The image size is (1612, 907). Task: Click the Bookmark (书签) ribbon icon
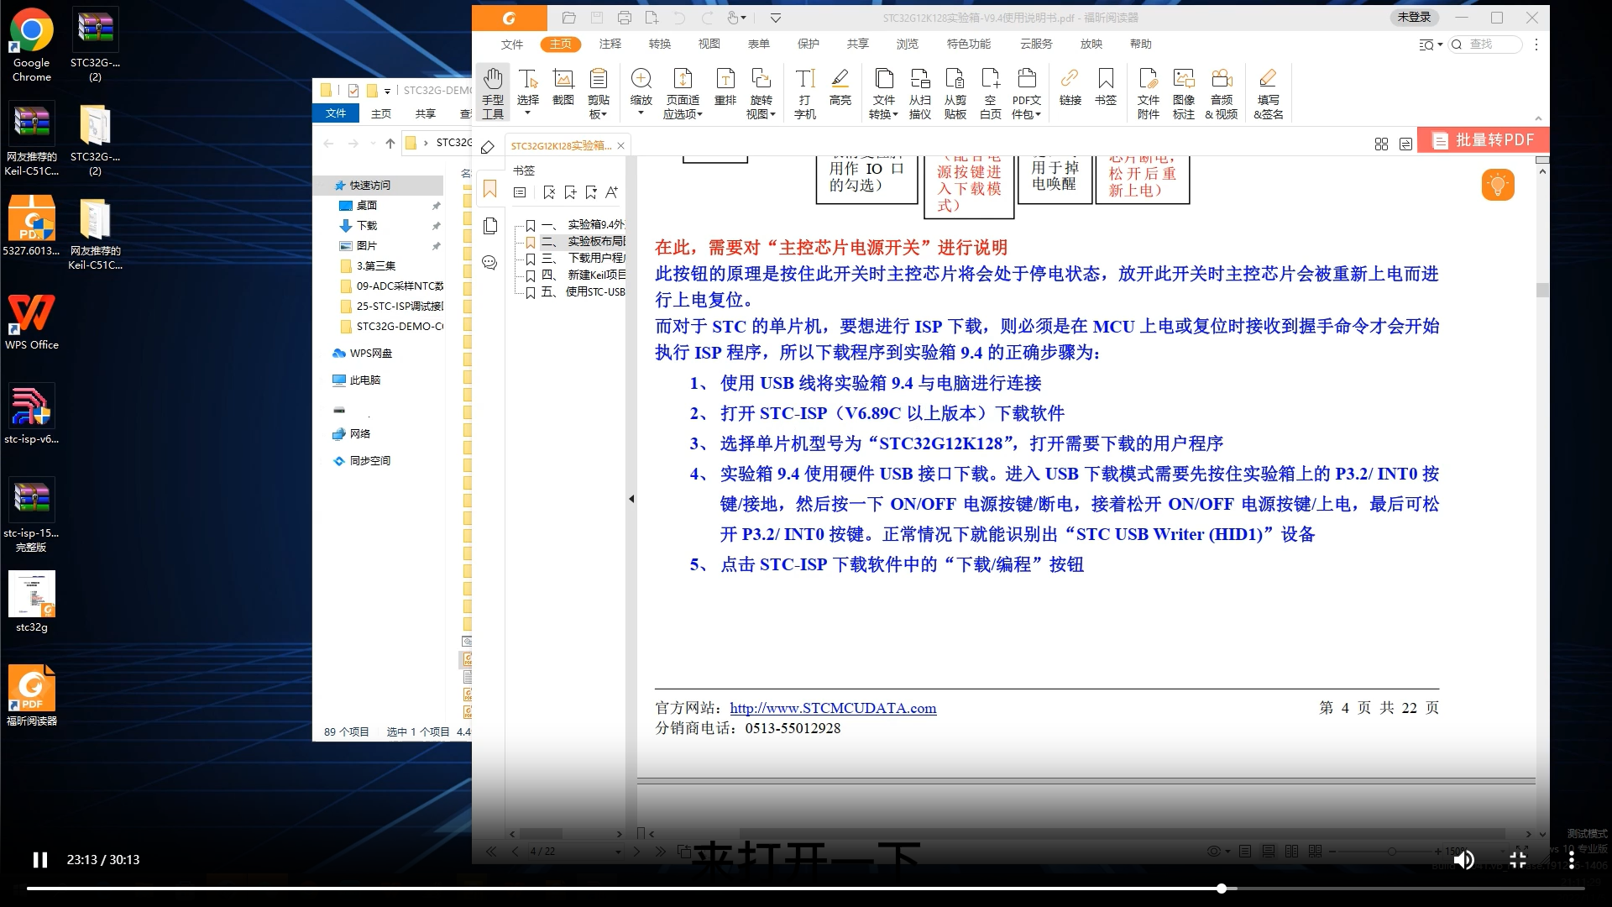(1106, 87)
